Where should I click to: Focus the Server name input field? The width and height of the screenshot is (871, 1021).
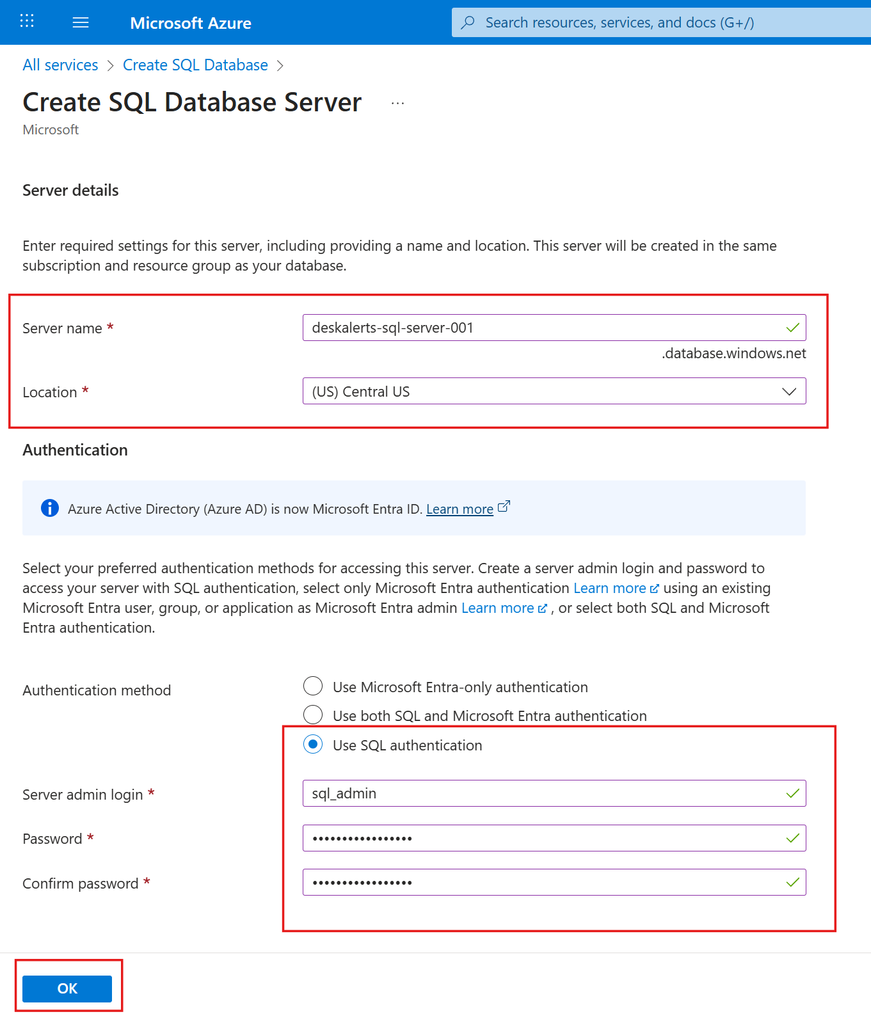[x=554, y=328]
